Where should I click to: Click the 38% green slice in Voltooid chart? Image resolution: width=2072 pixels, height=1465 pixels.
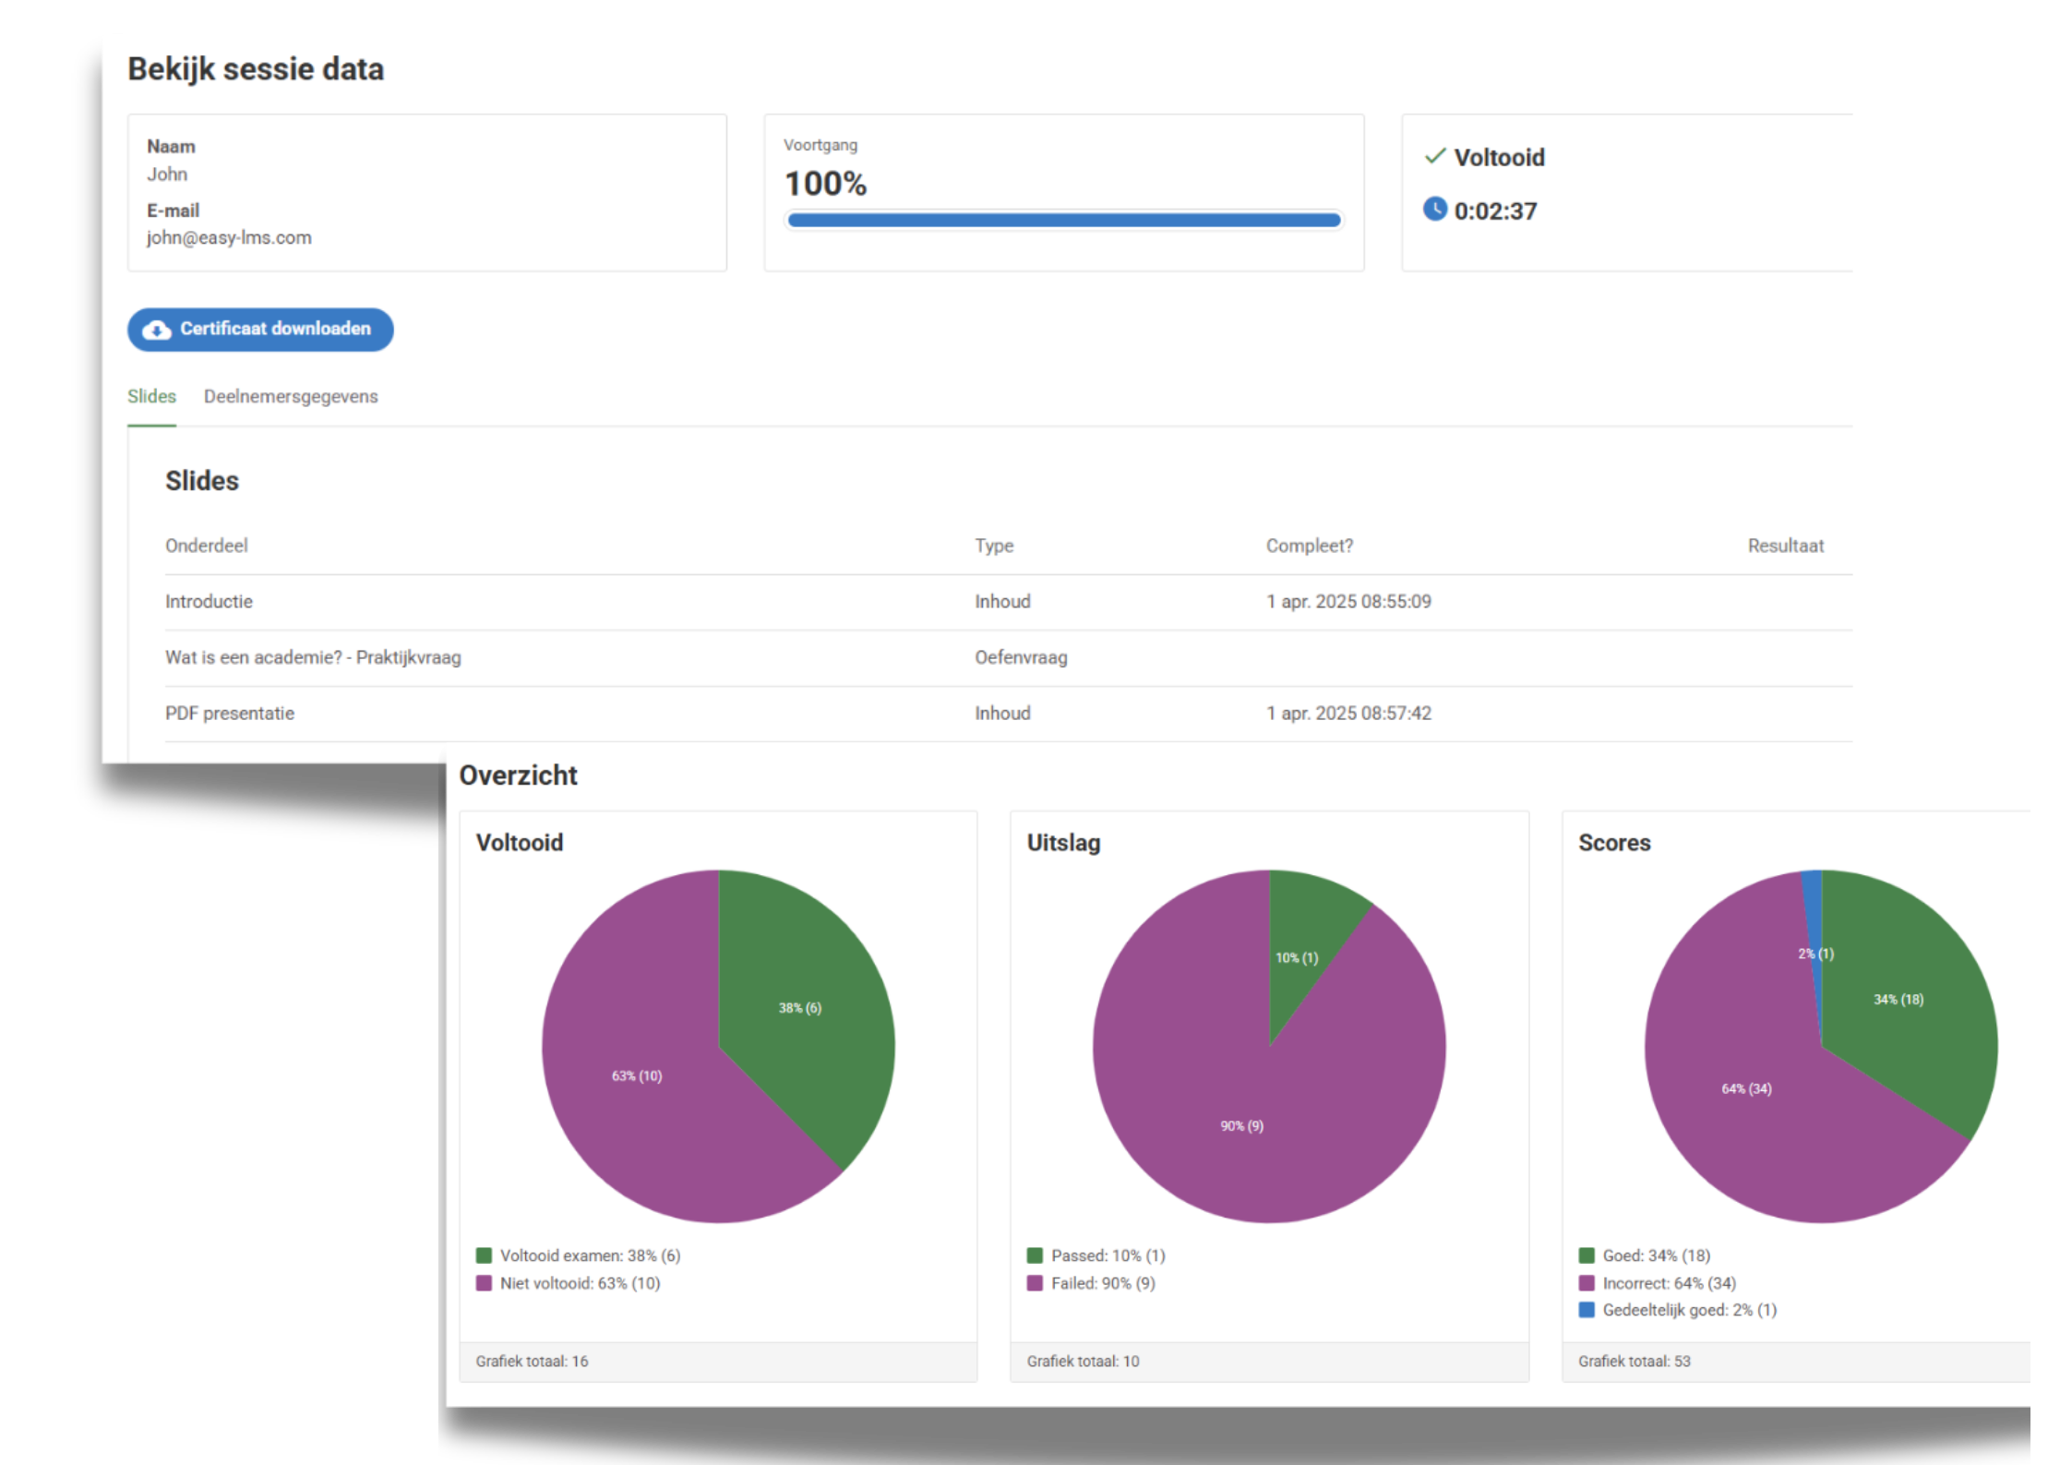799,1007
